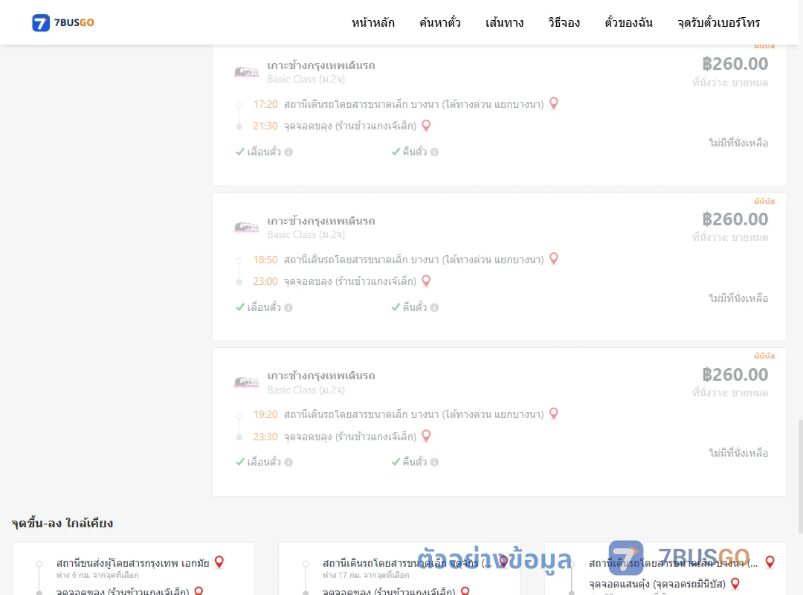Open ค้นหาตั๋ว ticket search menu

440,22
